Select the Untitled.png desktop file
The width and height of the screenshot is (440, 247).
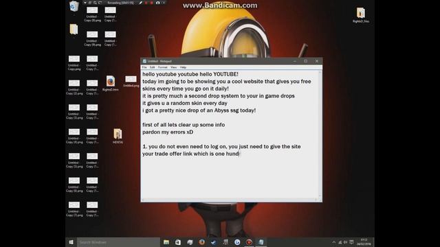tap(131, 82)
